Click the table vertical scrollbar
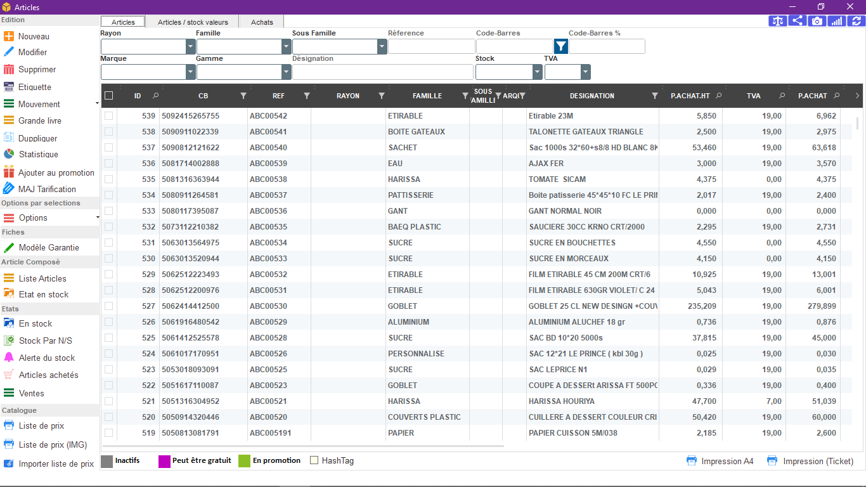Screen dimensions: 866x487 [858, 122]
